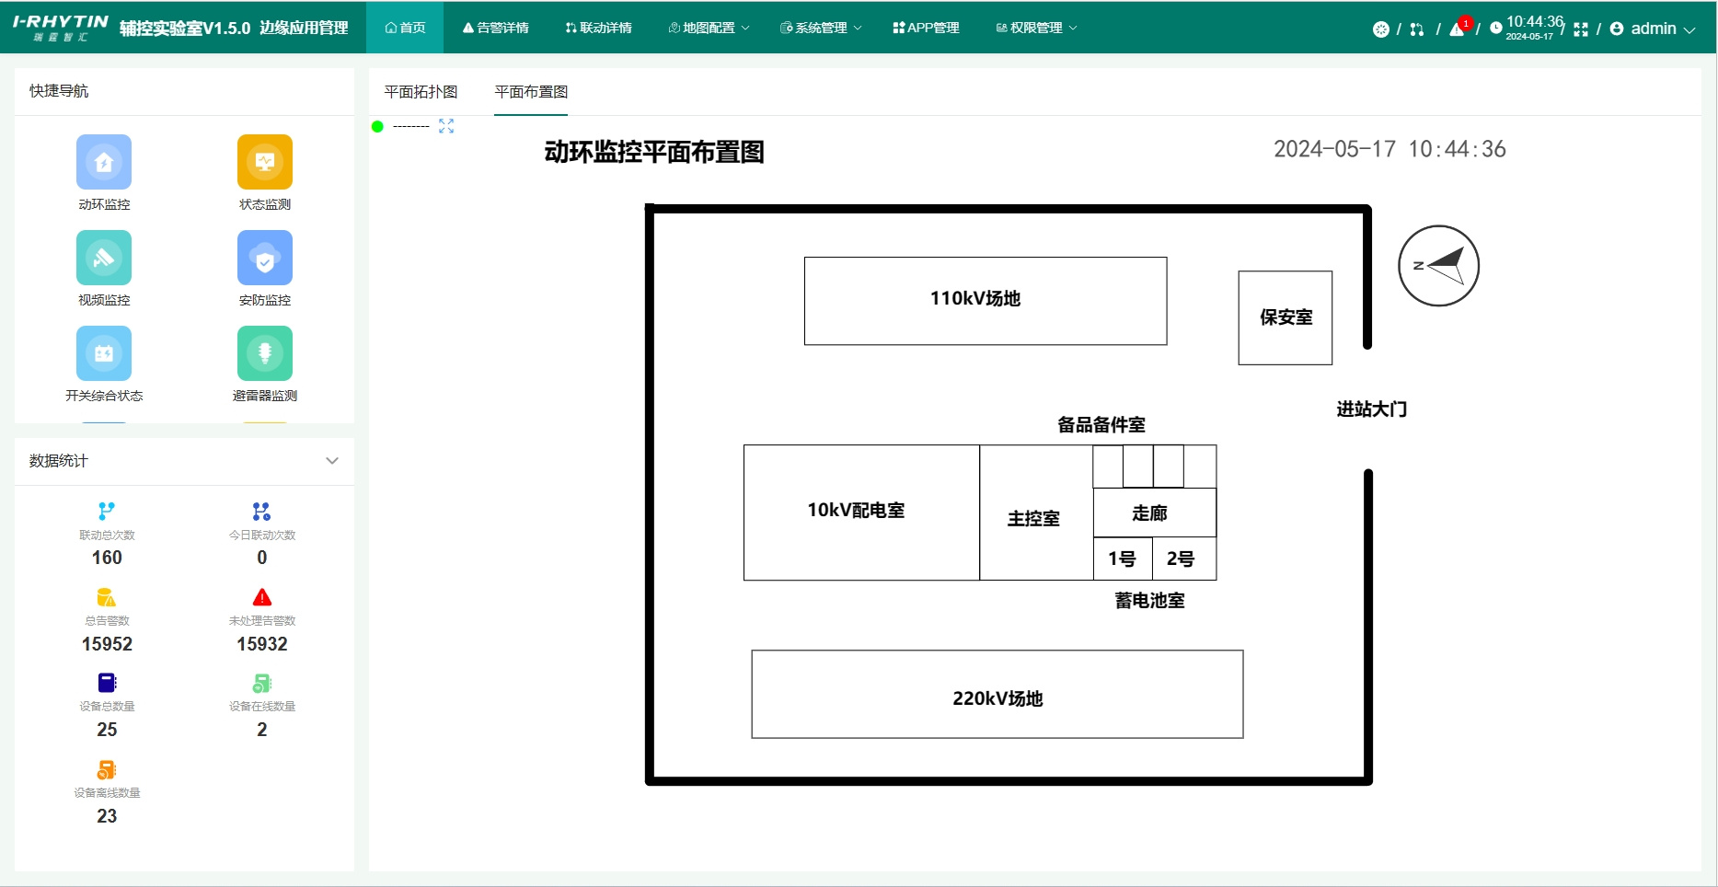The height and width of the screenshot is (887, 1718).
Task: Open the 动环监控 quick navigation icon
Action: point(104,162)
